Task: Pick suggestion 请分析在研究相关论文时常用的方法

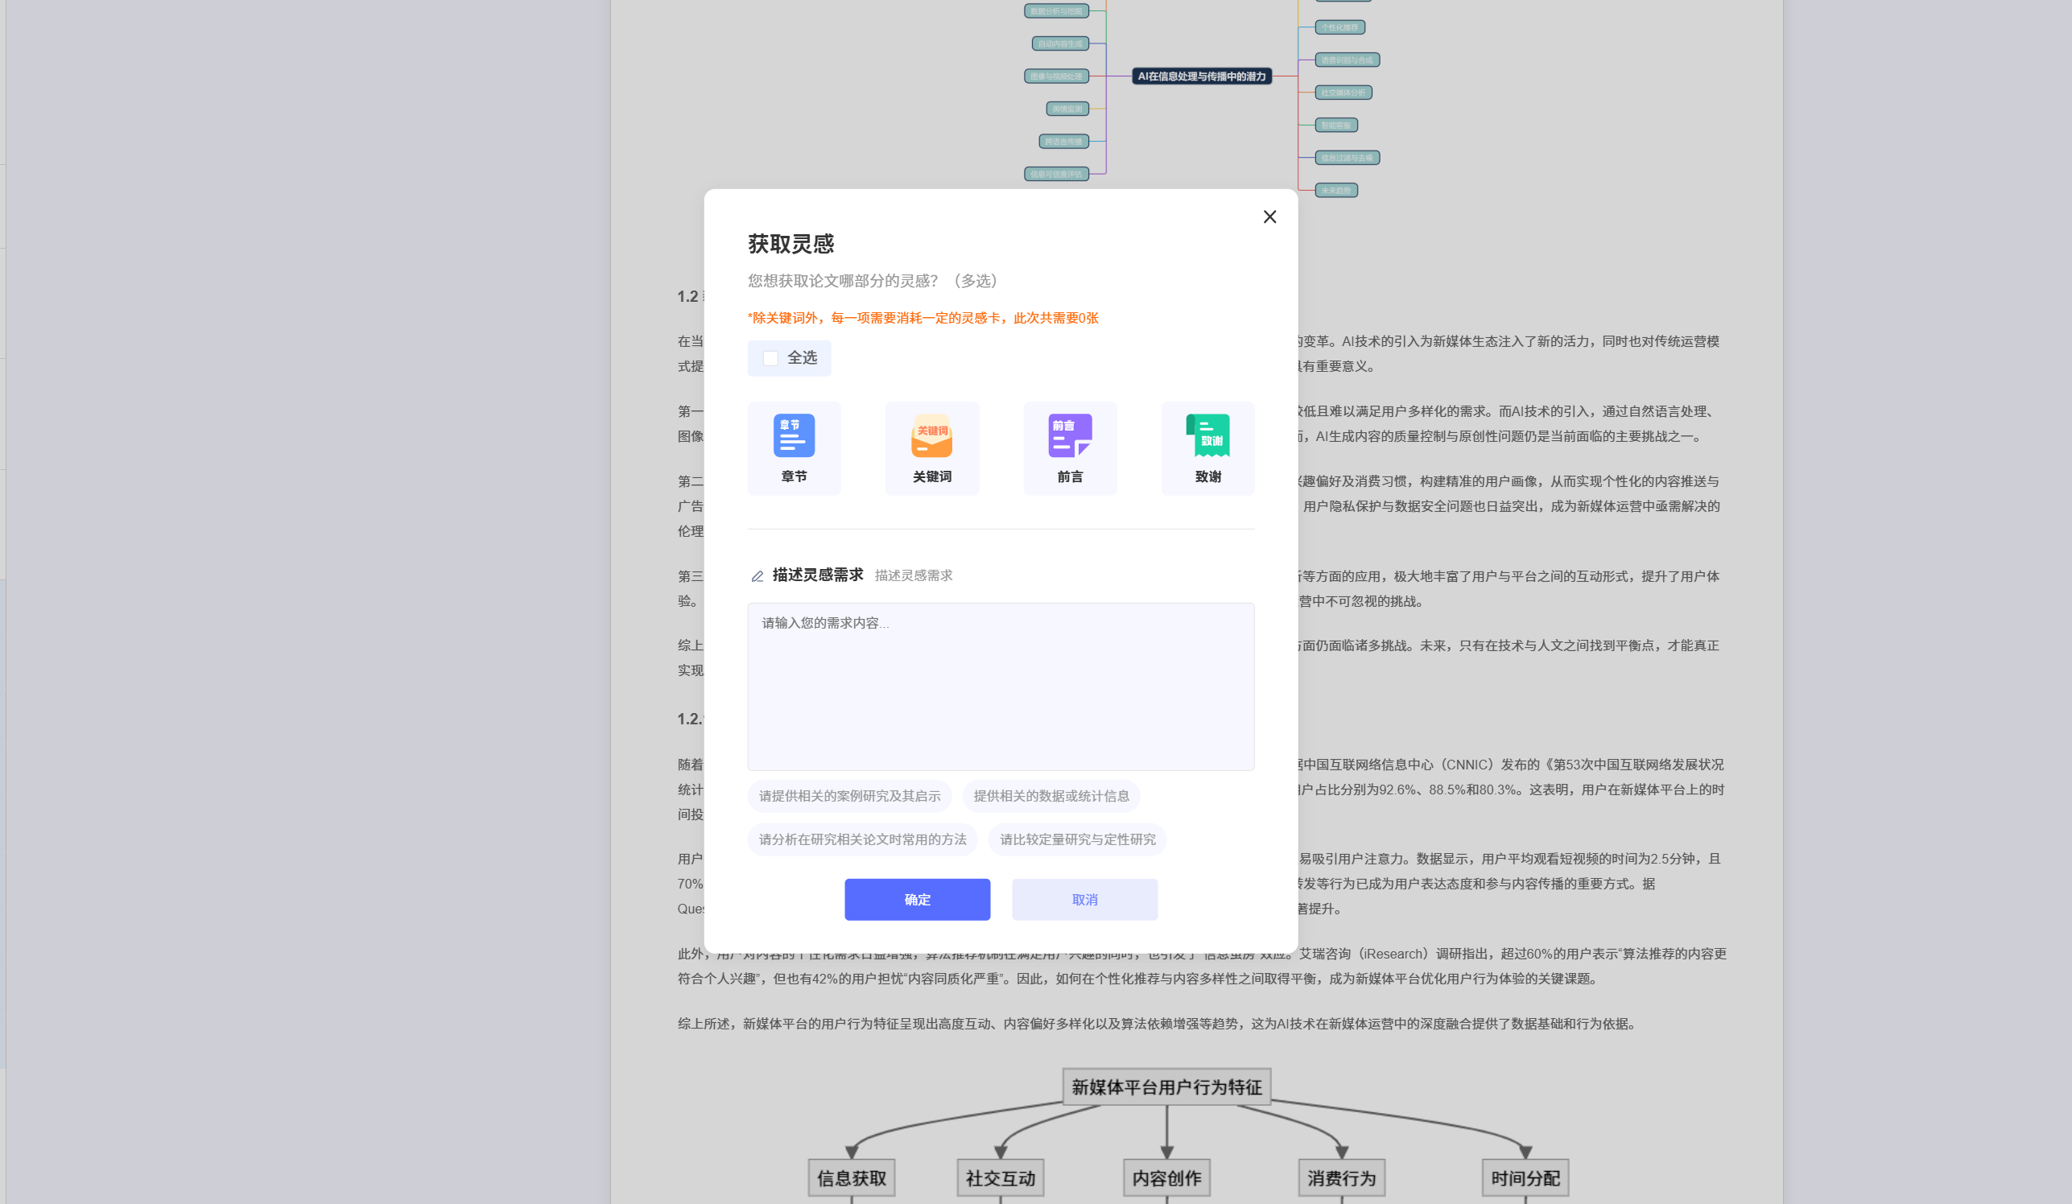Action: point(862,839)
